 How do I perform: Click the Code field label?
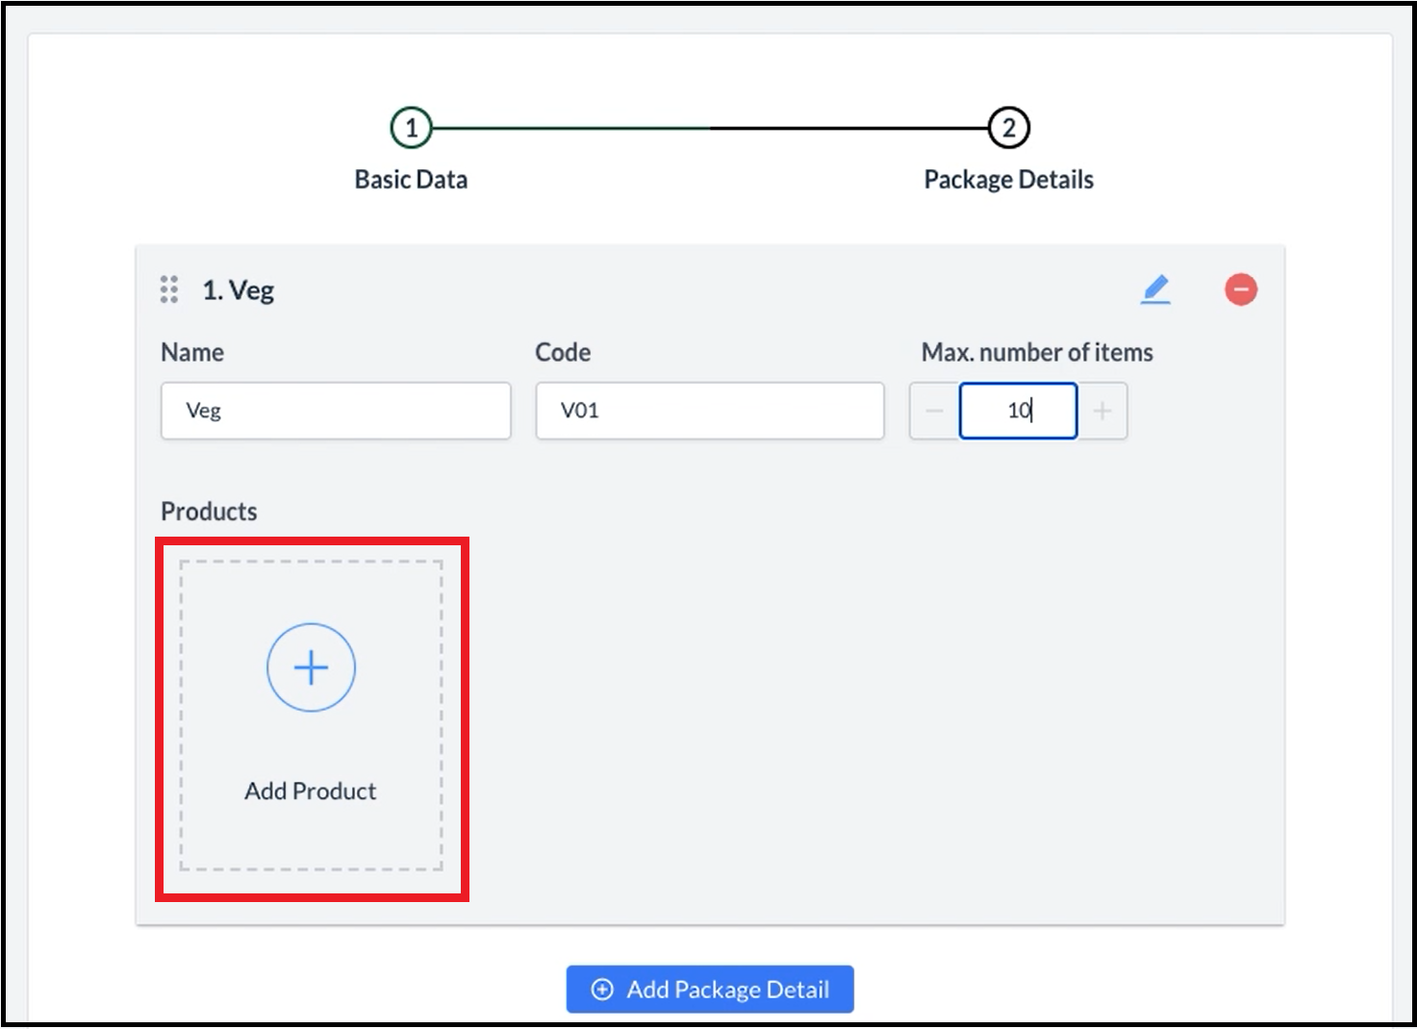pyautogui.click(x=563, y=353)
